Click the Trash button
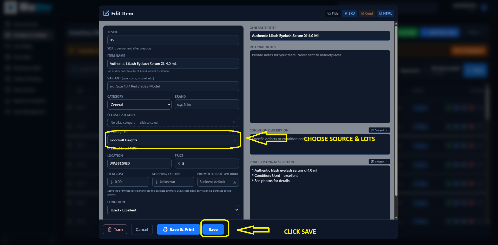This screenshot has height=245, width=498. coord(115,229)
